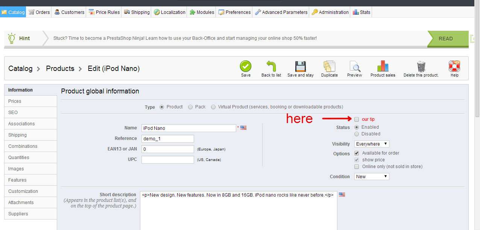
Task: Click into the Name input field
Action: [x=189, y=128]
